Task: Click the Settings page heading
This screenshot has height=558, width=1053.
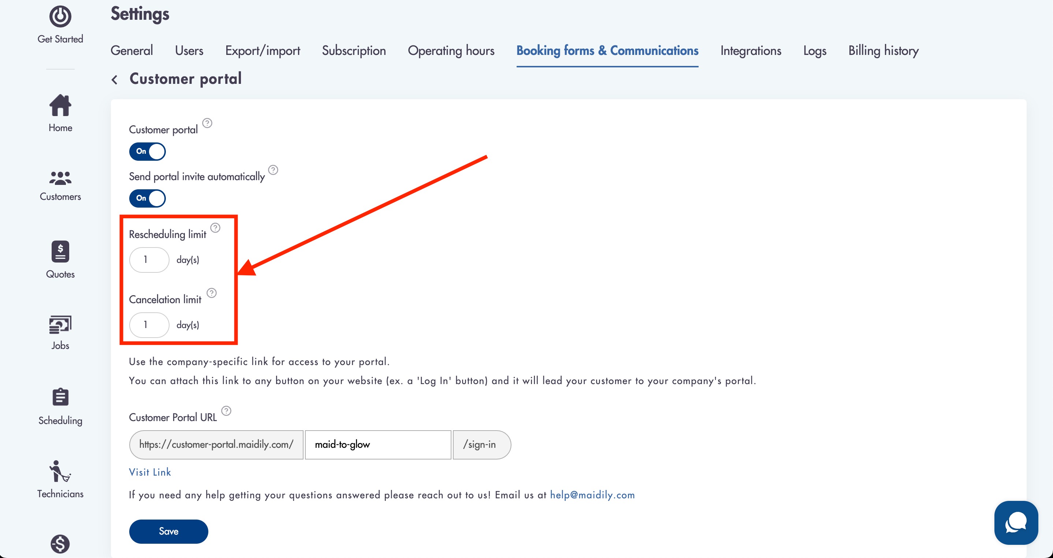Action: point(140,15)
